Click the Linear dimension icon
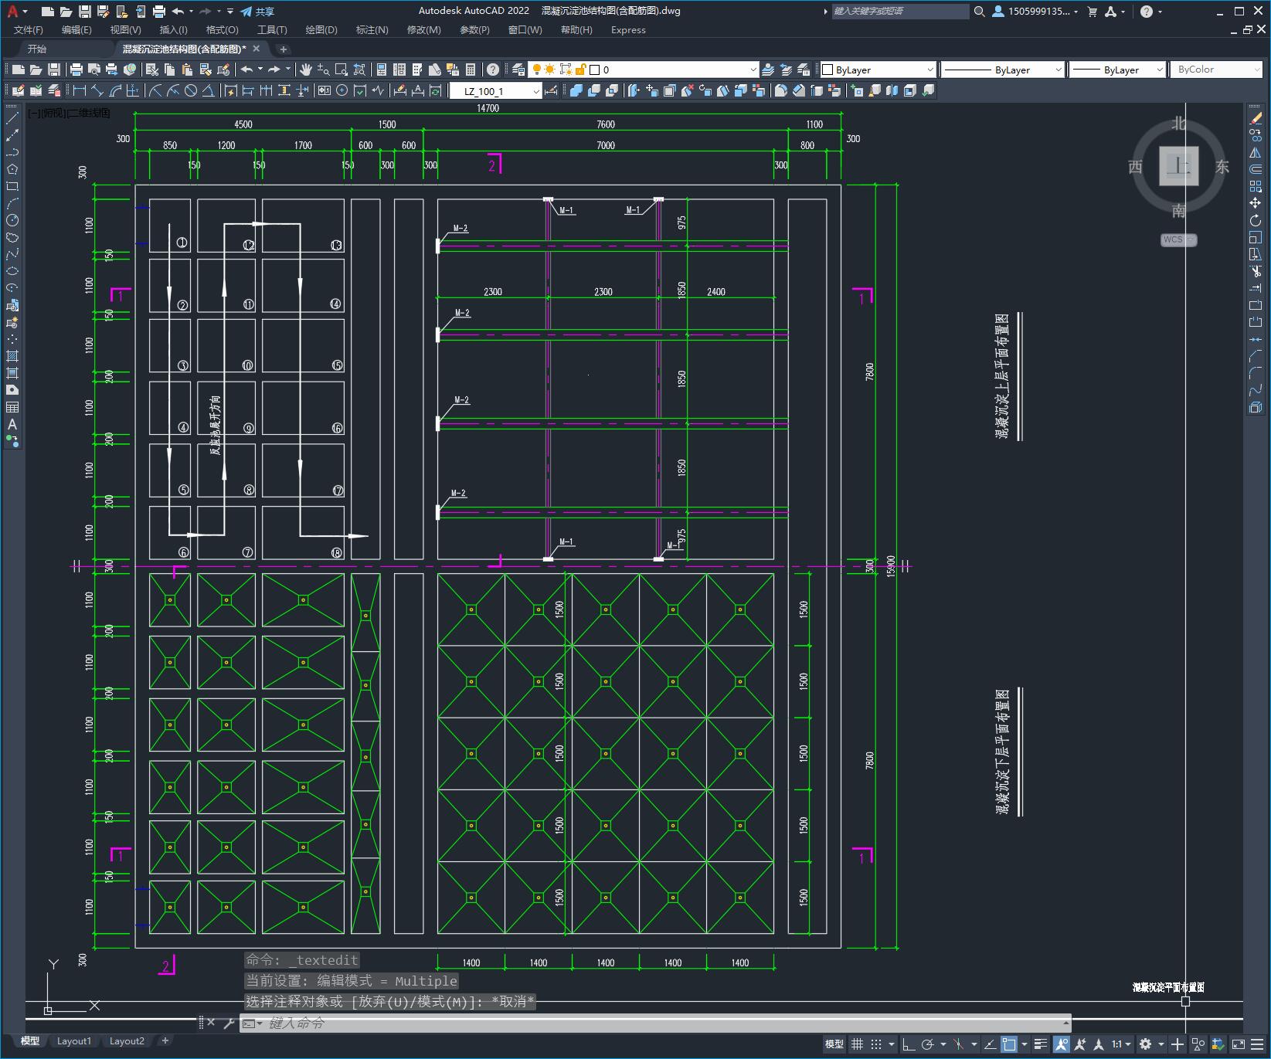1271x1059 pixels. click(79, 90)
